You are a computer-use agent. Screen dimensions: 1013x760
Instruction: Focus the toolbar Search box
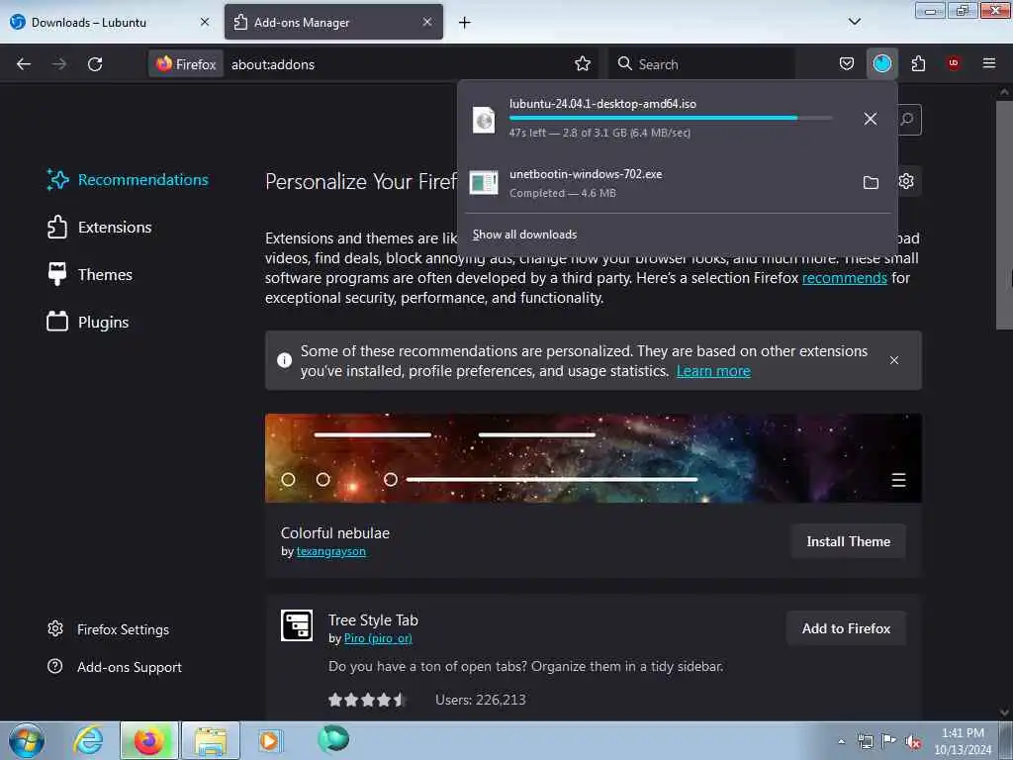(703, 64)
